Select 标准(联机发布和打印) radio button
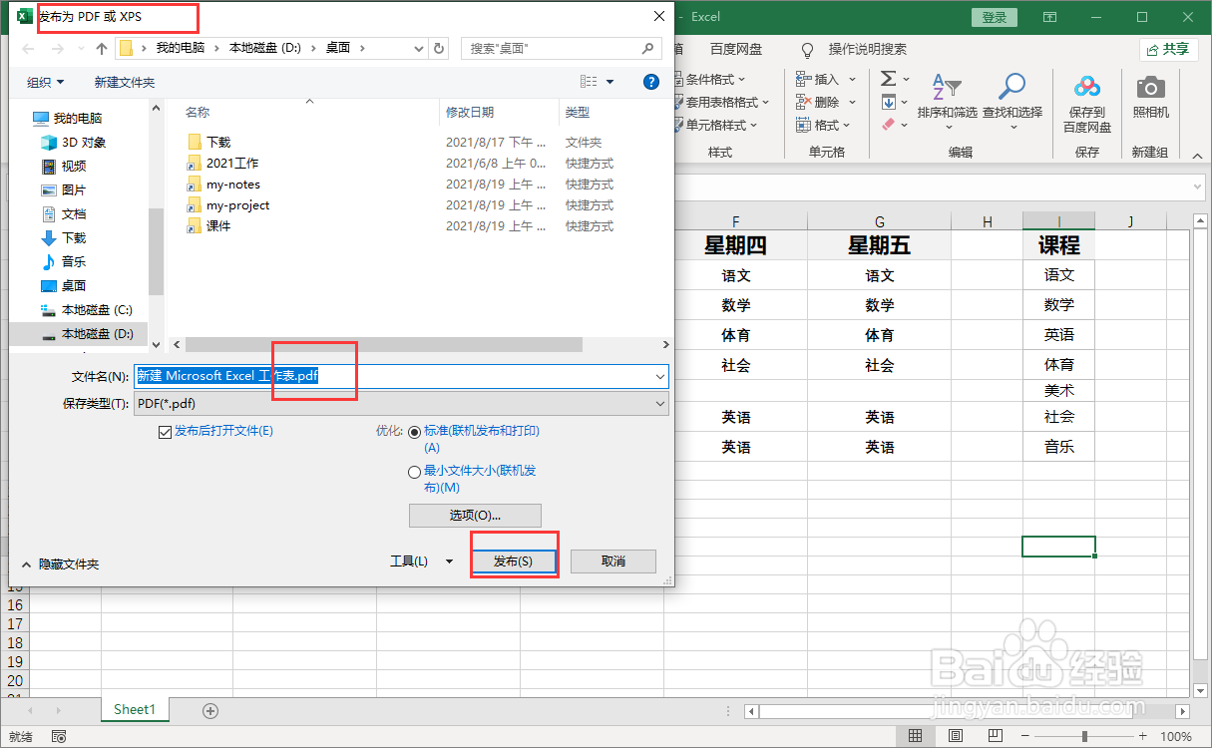 point(414,432)
